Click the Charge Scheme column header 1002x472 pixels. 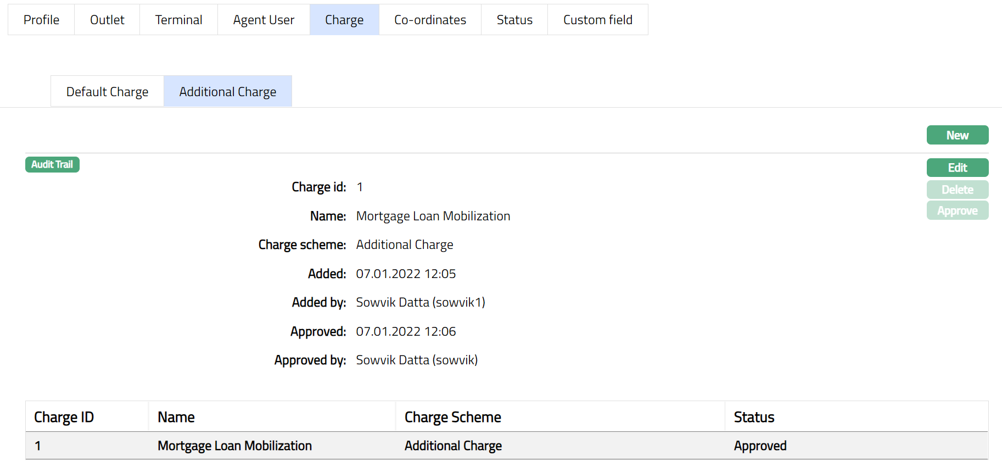(452, 417)
